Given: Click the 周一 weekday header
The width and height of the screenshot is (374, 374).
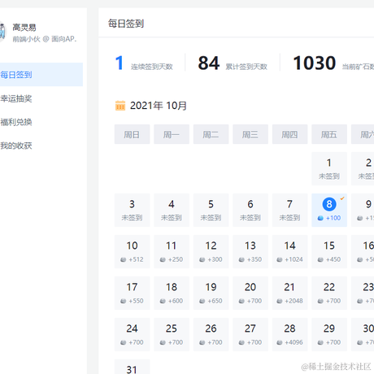Looking at the screenshot, I should (x=172, y=134).
